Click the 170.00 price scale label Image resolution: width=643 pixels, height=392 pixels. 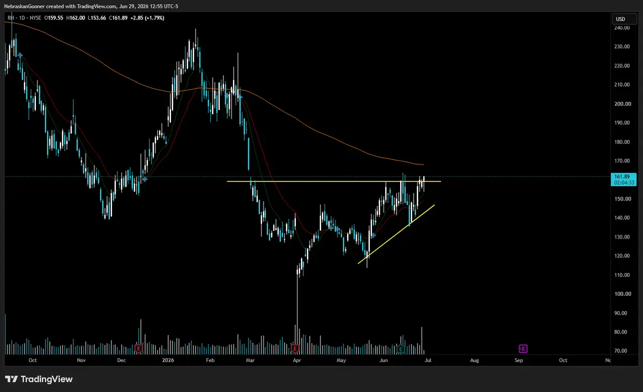623,161
